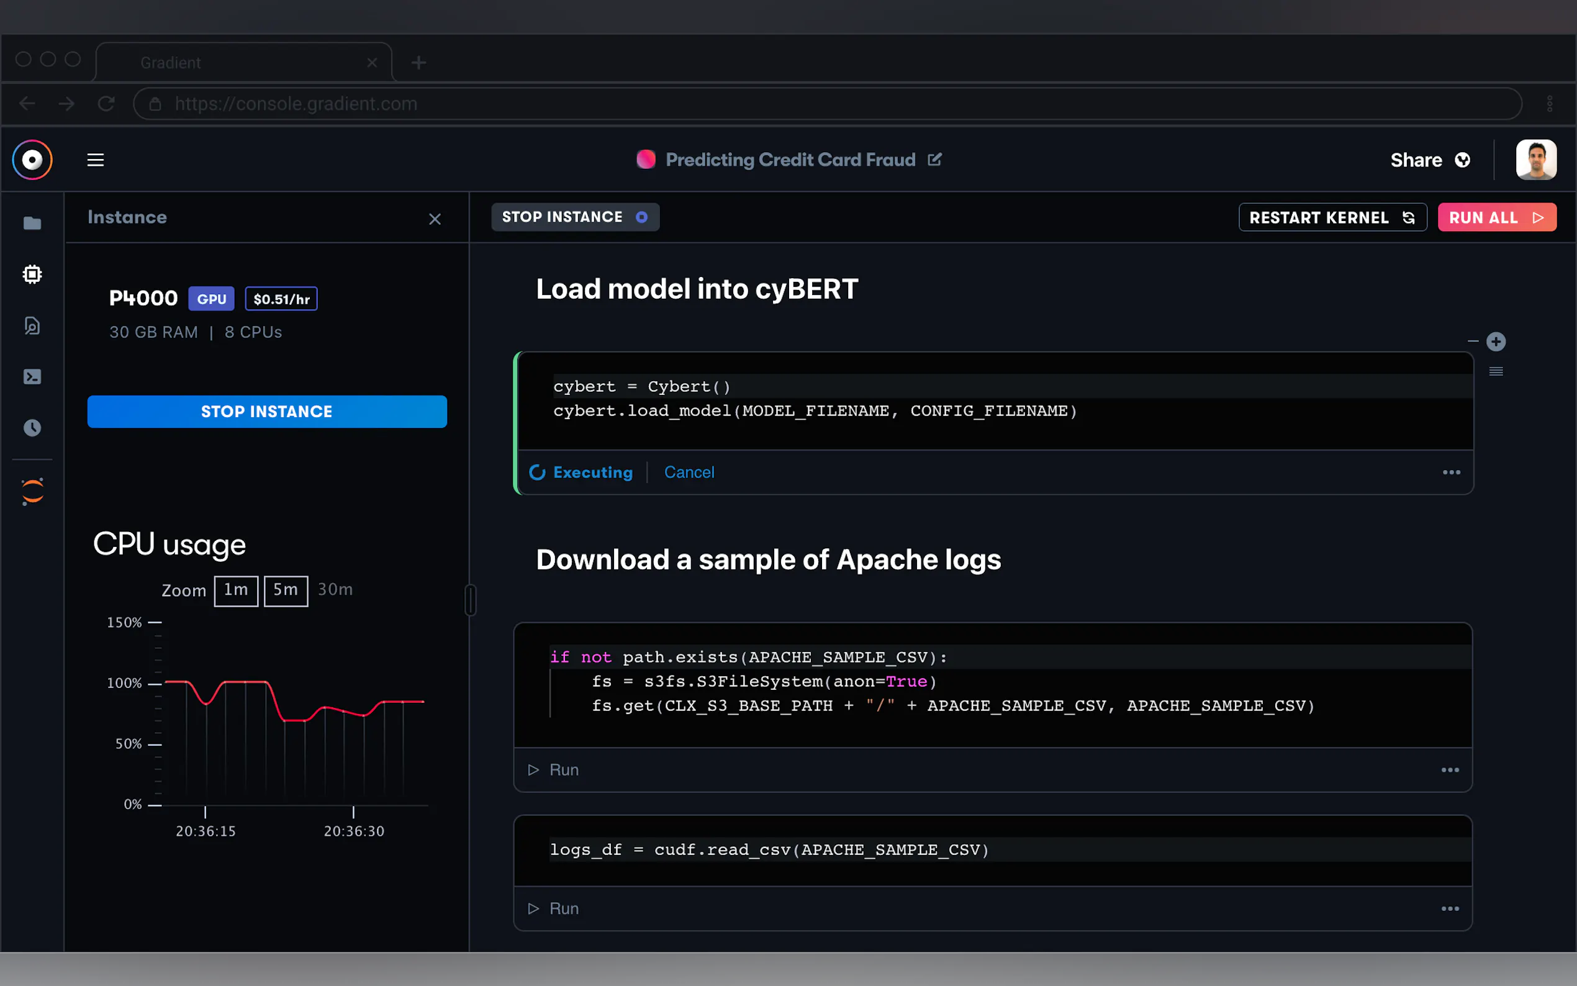The image size is (1577, 986).
Task: Set chart zoom to 5m
Action: click(x=286, y=590)
